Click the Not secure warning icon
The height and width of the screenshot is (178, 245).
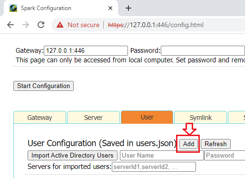(x=60, y=25)
